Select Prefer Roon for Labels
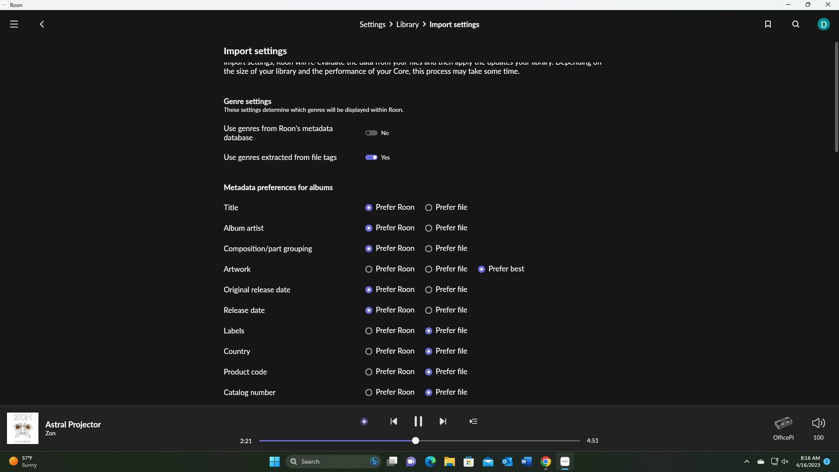The width and height of the screenshot is (839, 472). click(x=369, y=331)
